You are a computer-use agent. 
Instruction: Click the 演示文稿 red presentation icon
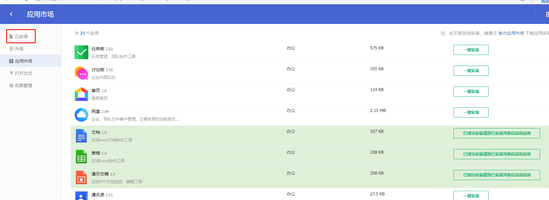[x=81, y=177]
